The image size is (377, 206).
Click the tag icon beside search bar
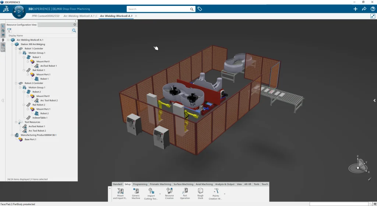click(200, 9)
